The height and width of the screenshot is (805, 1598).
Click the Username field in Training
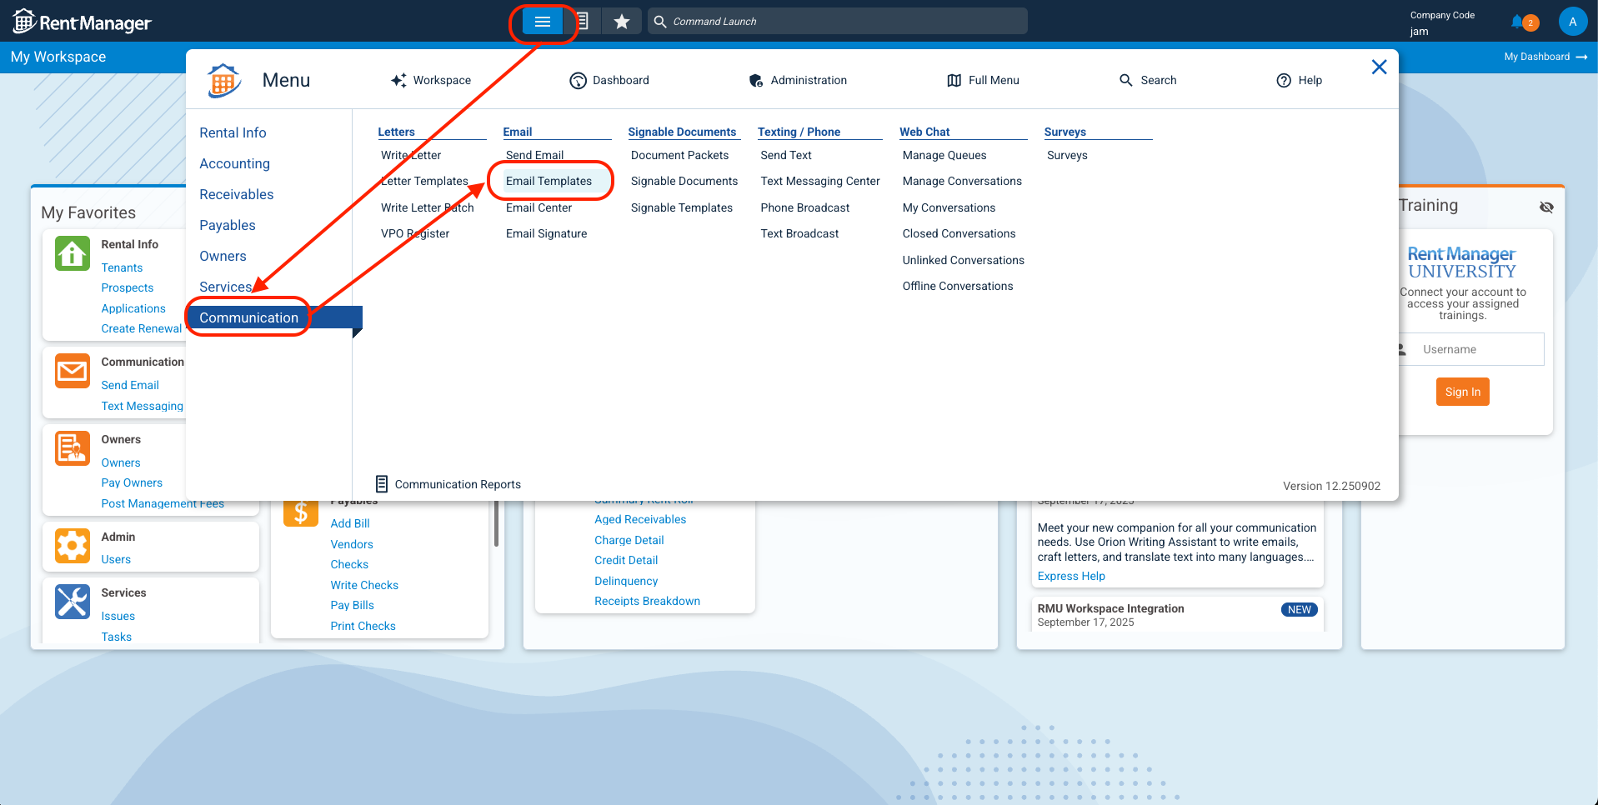coord(1471,349)
